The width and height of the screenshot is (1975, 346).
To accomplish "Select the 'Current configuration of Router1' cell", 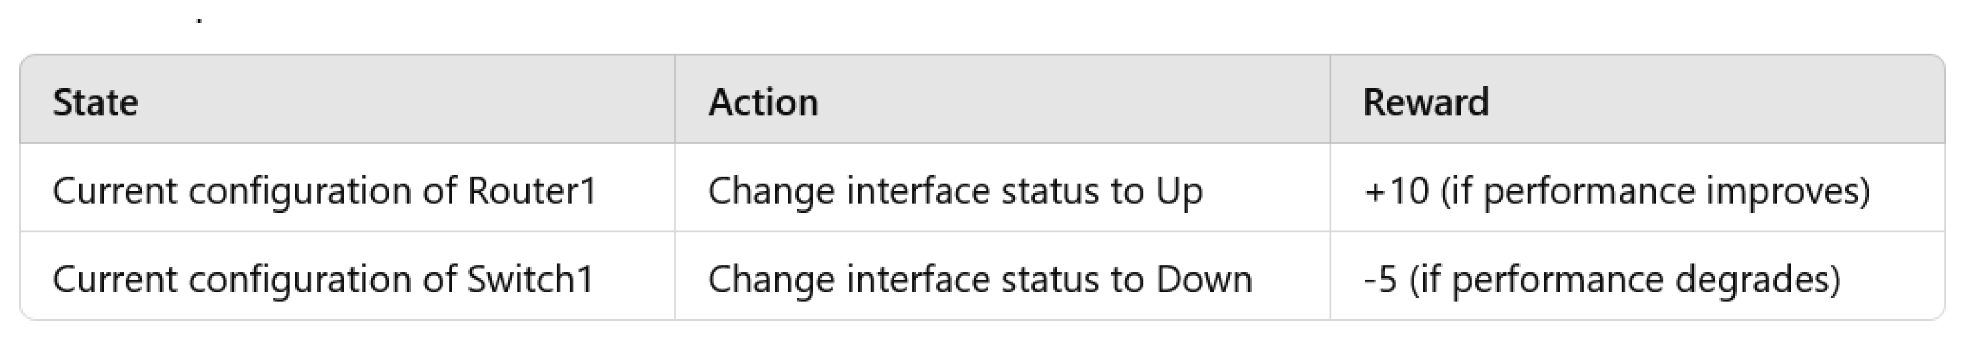I will (324, 191).
